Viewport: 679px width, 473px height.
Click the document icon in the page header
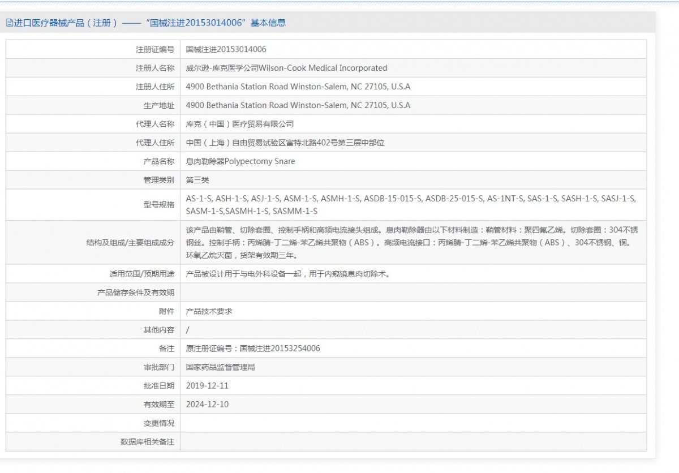coord(10,23)
